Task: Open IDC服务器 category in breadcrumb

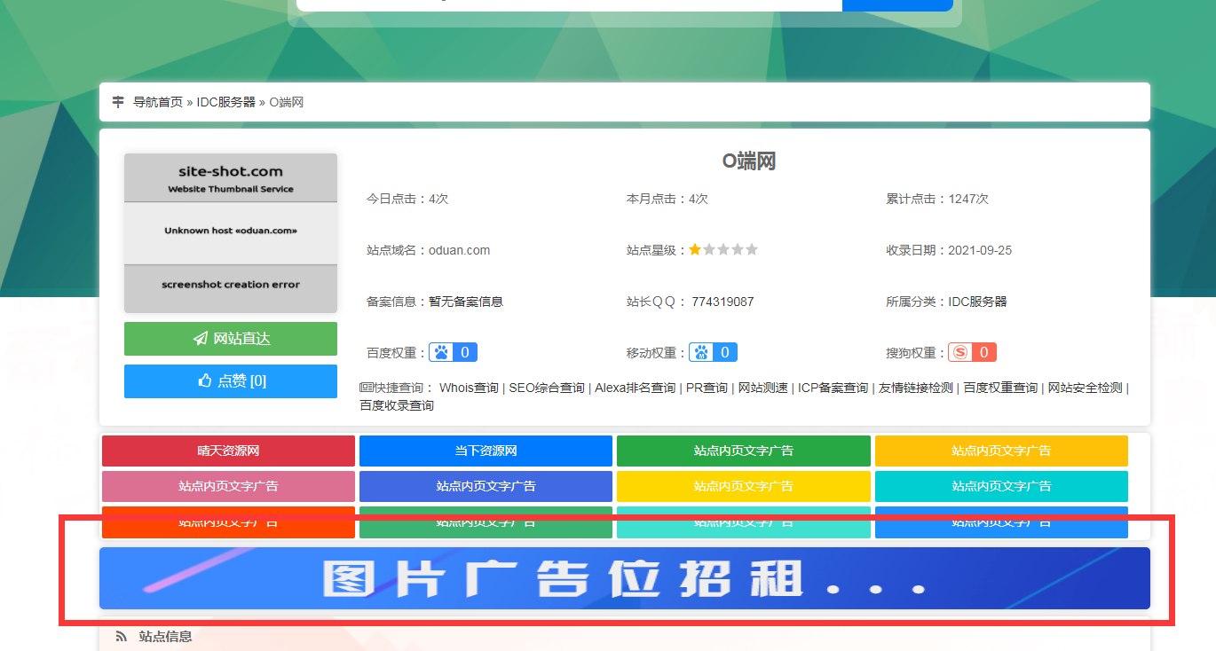Action: coord(225,102)
